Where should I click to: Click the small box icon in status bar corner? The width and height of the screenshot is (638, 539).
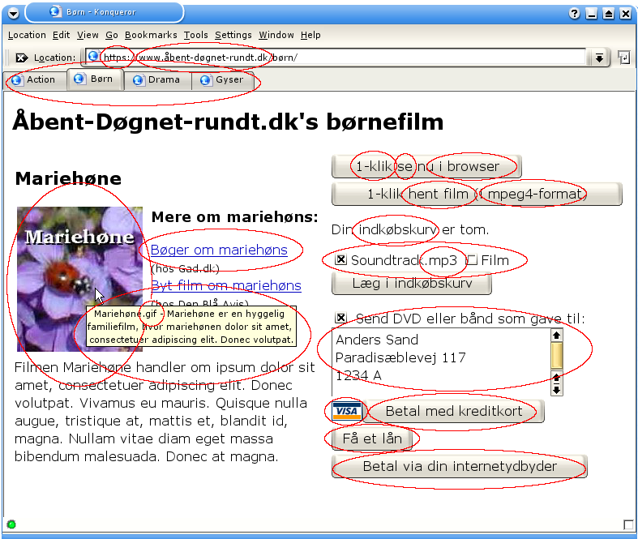[x=628, y=524]
